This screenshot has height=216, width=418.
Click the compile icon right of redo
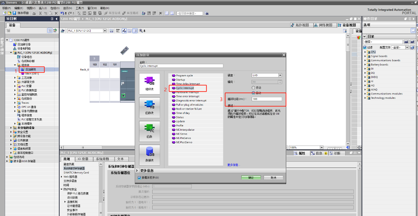coord(79,13)
